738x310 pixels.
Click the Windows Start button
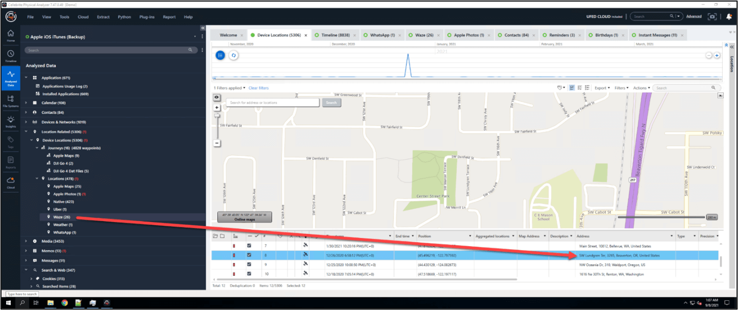[8, 303]
